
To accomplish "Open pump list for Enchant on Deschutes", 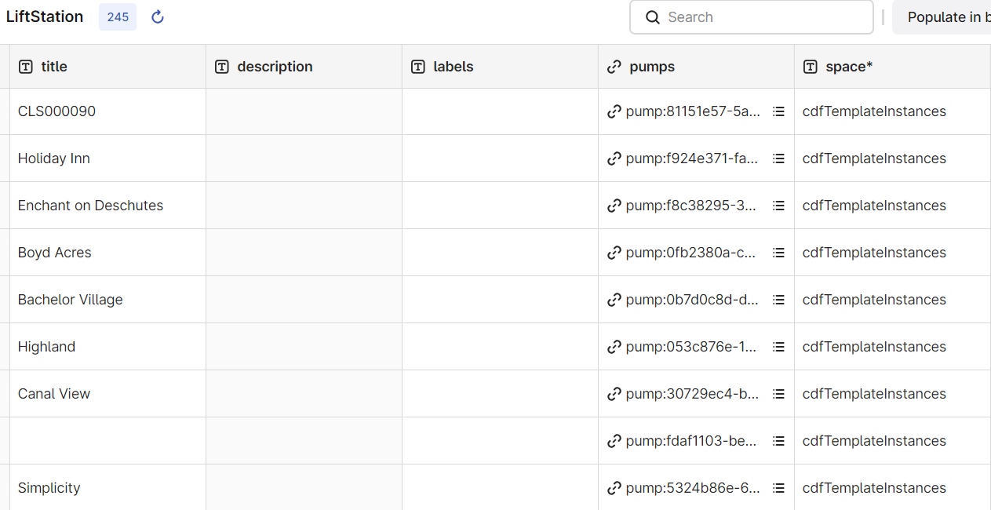I will coord(778,206).
